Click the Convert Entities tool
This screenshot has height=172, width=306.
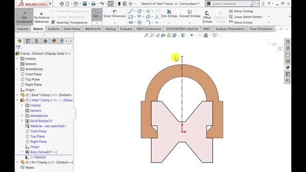click(x=190, y=14)
